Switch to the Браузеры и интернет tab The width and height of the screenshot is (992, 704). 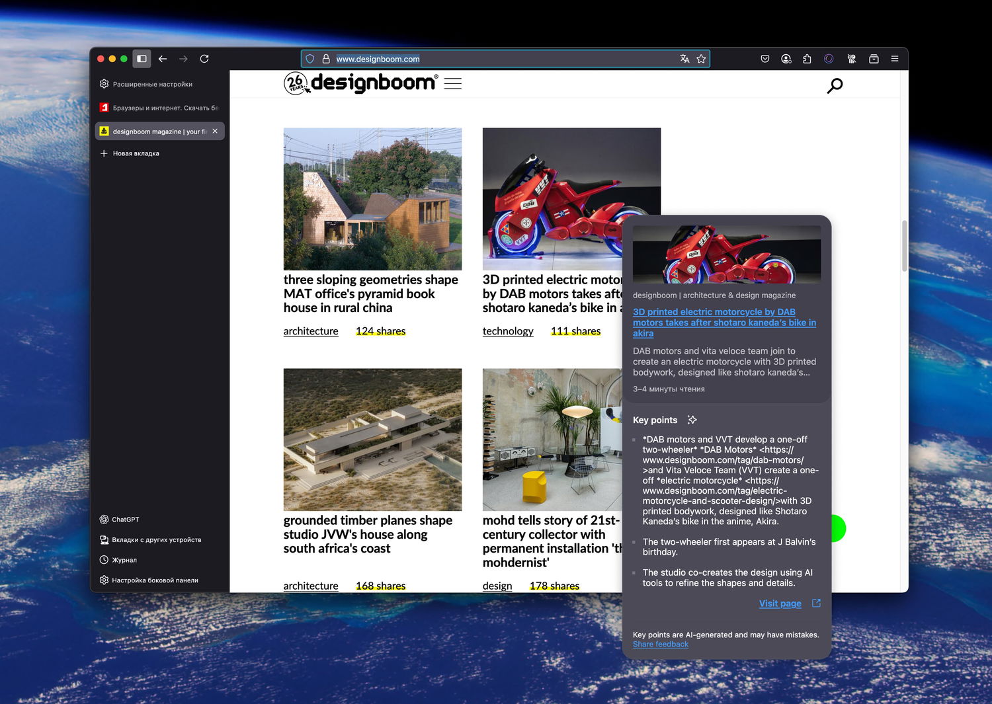(160, 108)
